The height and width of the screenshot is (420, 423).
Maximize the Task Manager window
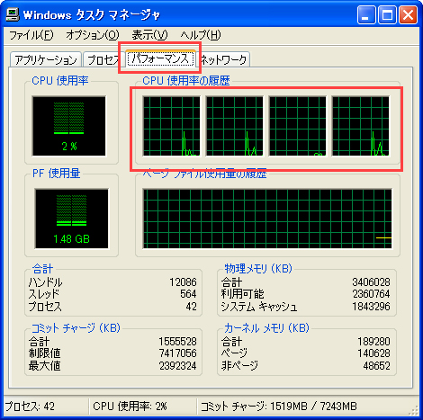[387, 14]
